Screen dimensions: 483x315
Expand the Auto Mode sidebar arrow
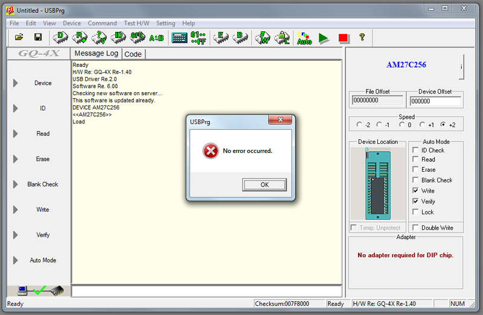pos(16,260)
